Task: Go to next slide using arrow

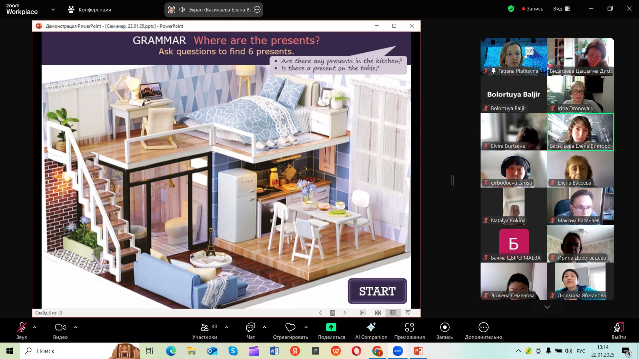Action: (x=345, y=313)
